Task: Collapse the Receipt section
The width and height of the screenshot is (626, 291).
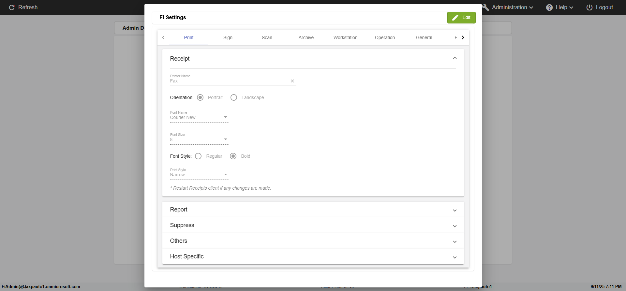Action: click(455, 58)
